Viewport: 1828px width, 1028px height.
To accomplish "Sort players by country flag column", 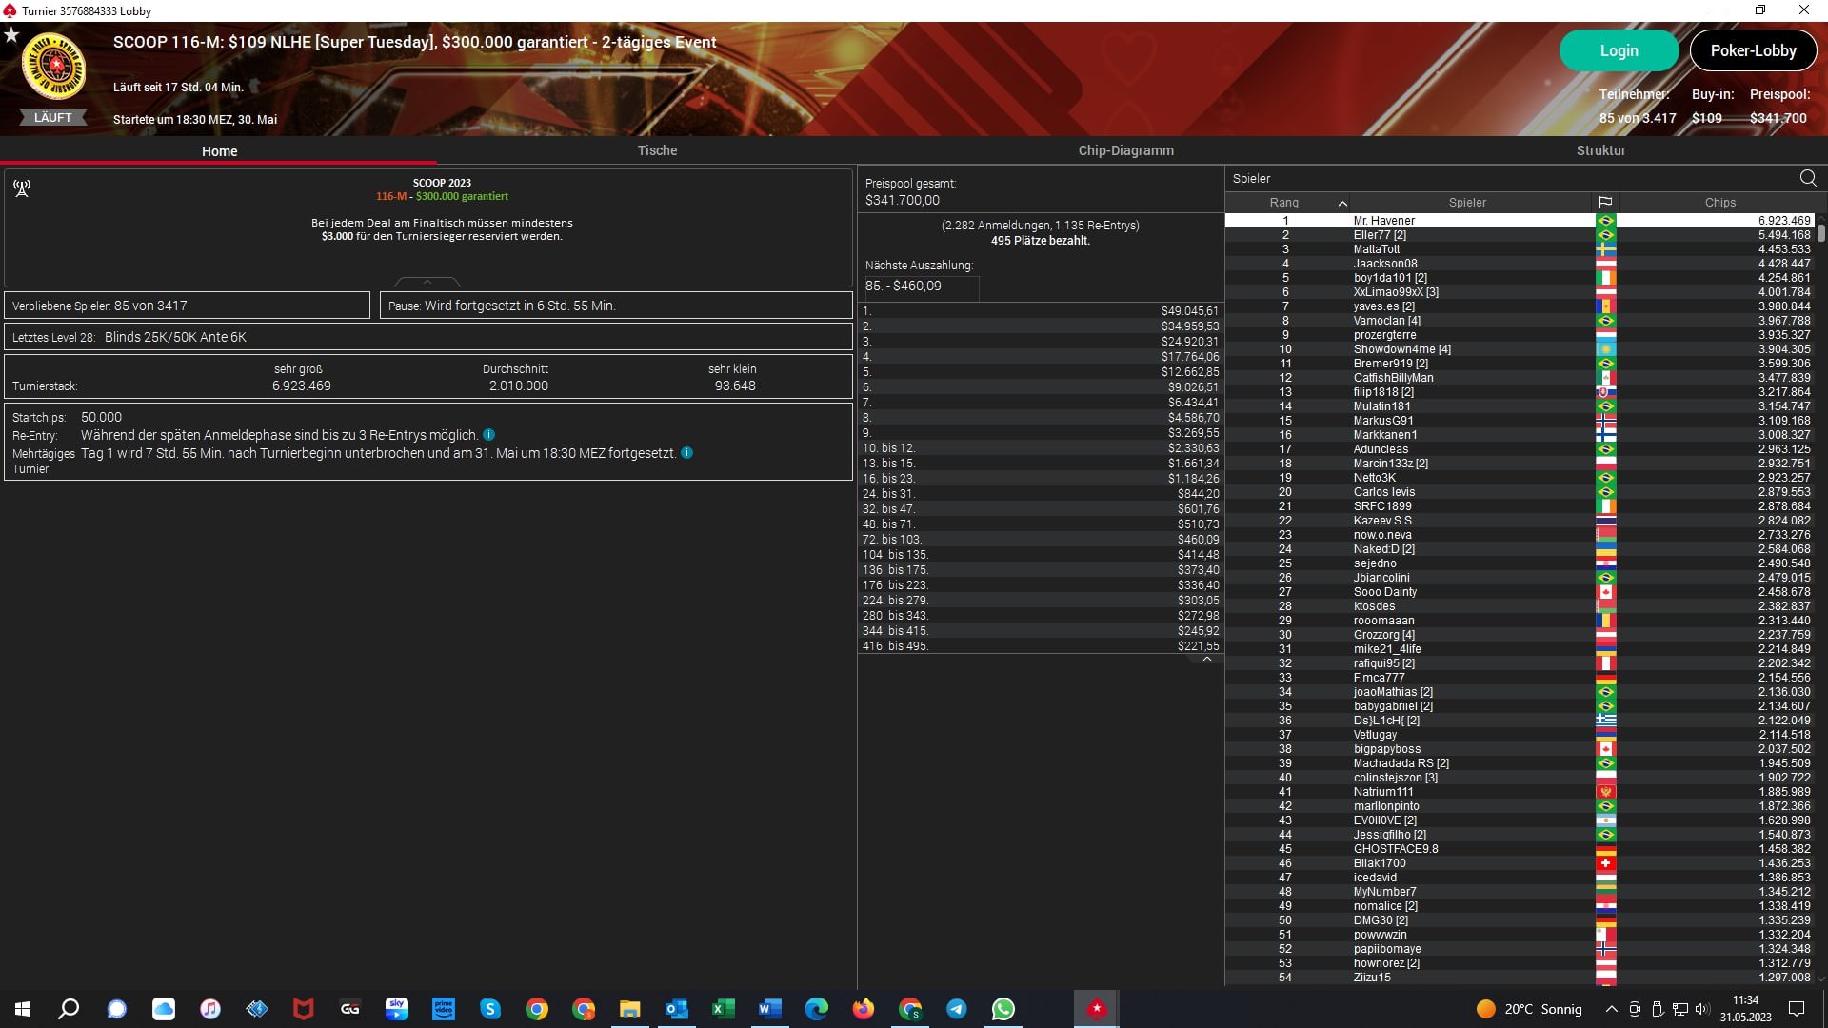I will click(1605, 203).
